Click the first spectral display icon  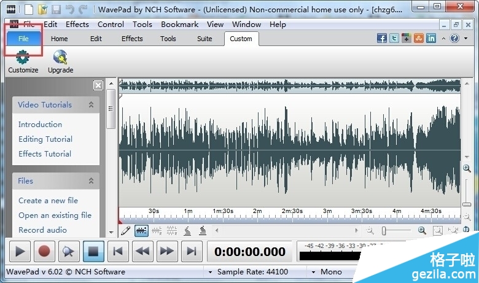[187, 230]
